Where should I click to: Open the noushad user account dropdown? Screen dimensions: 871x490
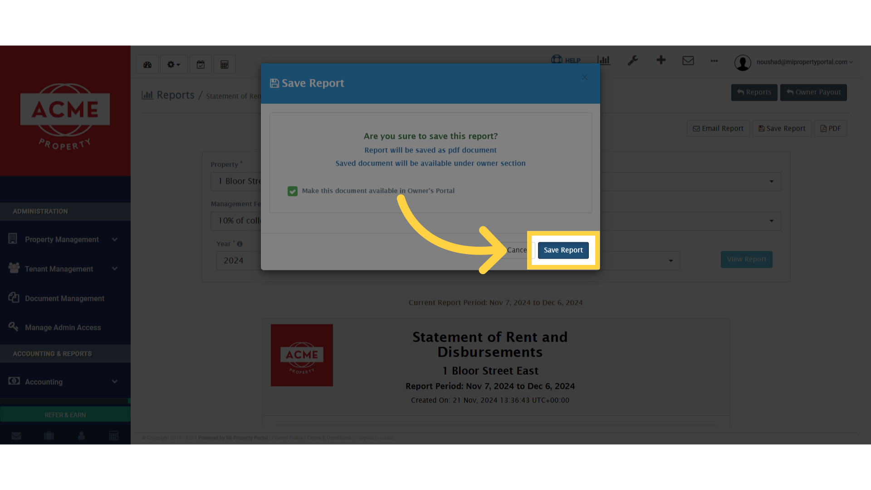(x=804, y=62)
